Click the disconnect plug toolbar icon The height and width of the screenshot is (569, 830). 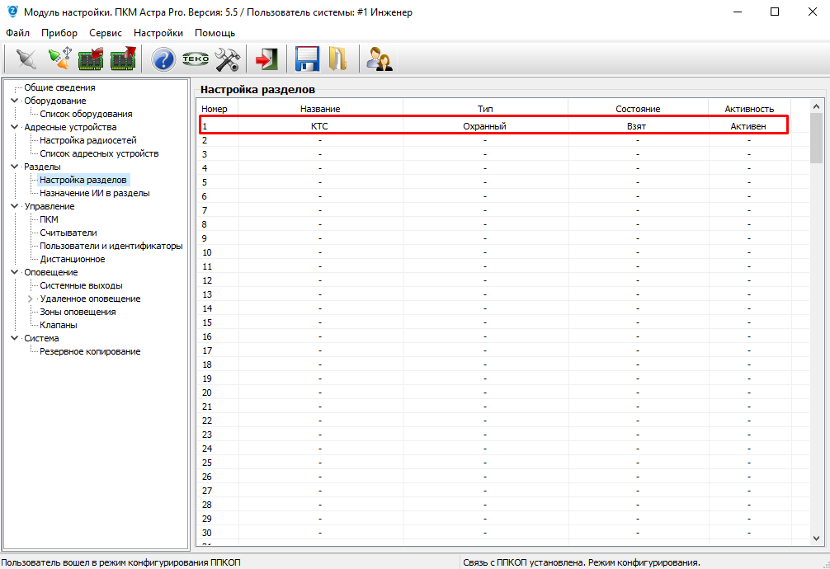pyautogui.click(x=26, y=59)
